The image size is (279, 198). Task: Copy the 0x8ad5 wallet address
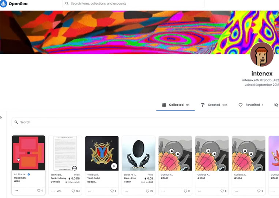pyautogui.click(x=269, y=80)
